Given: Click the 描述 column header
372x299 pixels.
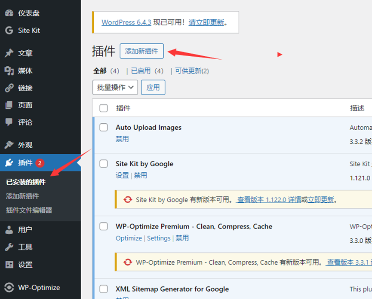Looking at the screenshot, I should point(357,108).
